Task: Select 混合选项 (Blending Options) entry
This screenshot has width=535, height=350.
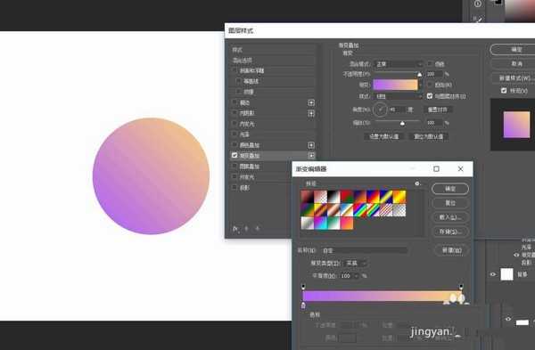Action: (x=243, y=61)
